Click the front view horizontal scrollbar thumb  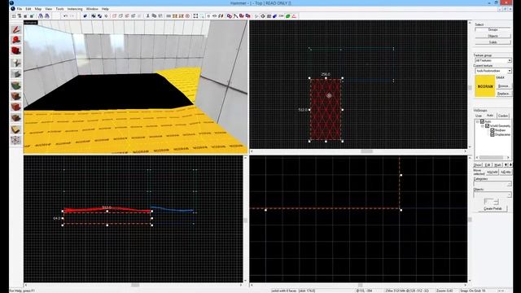135,285
